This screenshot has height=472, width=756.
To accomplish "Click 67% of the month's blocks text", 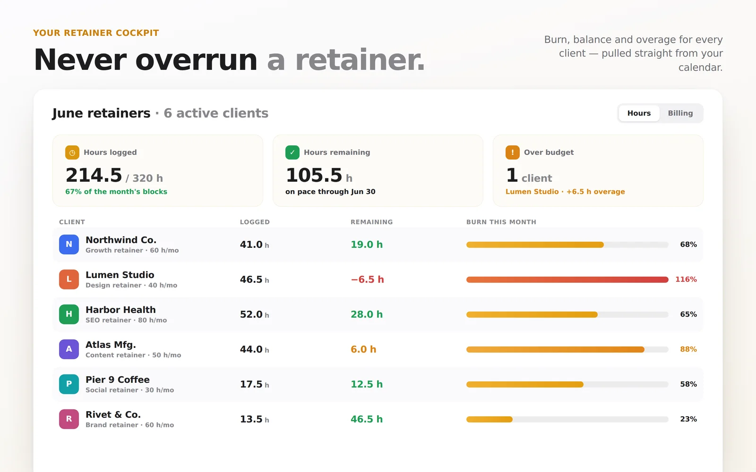I will click(116, 192).
